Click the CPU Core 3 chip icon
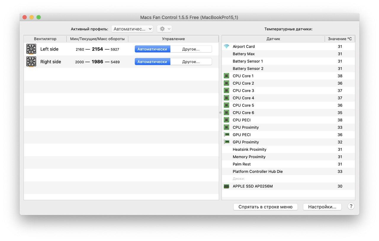Image resolution: width=379 pixels, height=241 pixels. (x=227, y=90)
